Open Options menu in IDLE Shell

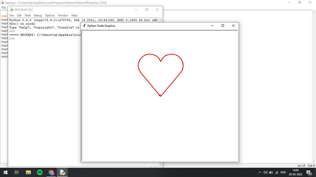pyautogui.click(x=50, y=15)
